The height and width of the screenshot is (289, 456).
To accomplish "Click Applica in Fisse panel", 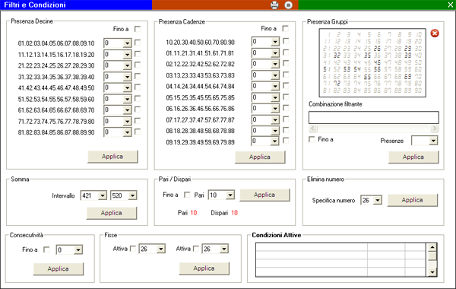I will (x=204, y=268).
